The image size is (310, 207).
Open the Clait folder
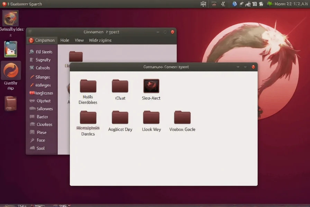(x=120, y=86)
